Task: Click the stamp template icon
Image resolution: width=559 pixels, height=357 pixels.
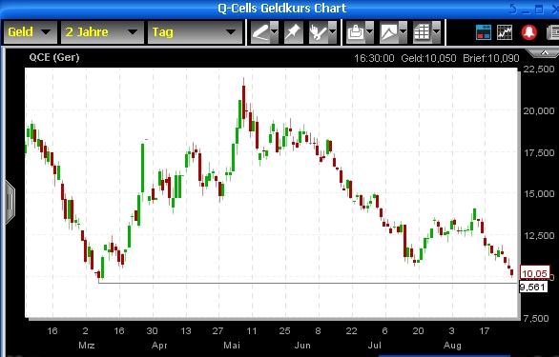Action: tap(356, 32)
